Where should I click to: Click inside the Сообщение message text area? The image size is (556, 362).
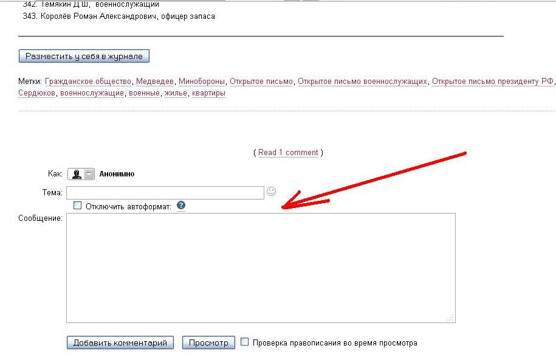260,268
